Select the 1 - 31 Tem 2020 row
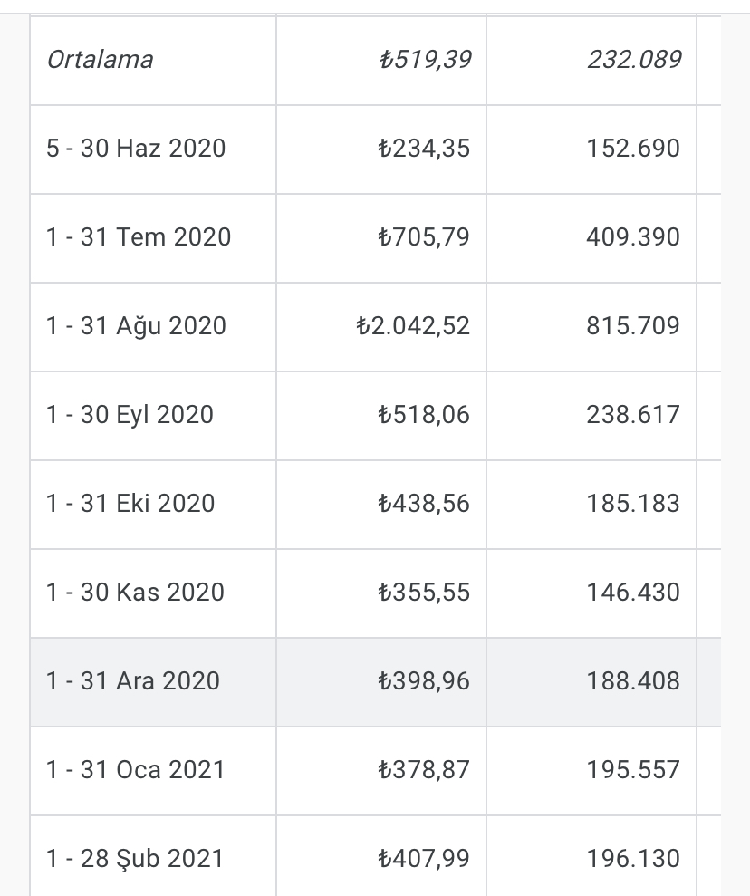The image size is (750, 896). click(x=375, y=237)
